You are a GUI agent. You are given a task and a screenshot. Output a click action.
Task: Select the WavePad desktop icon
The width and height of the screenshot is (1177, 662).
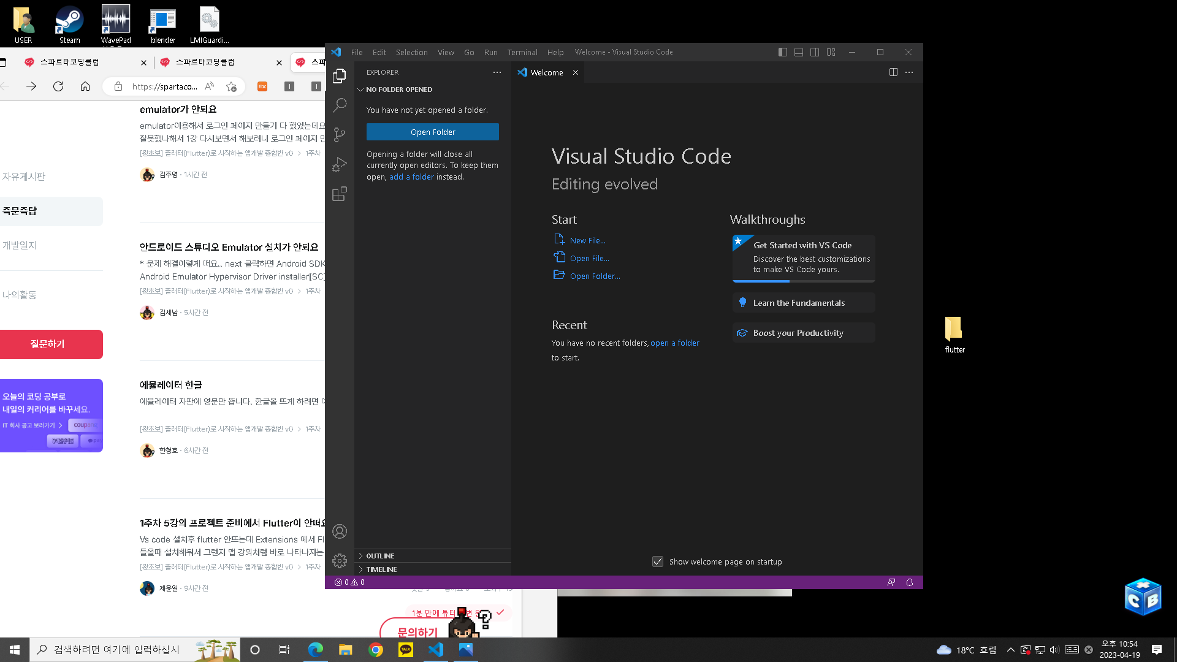click(x=116, y=25)
